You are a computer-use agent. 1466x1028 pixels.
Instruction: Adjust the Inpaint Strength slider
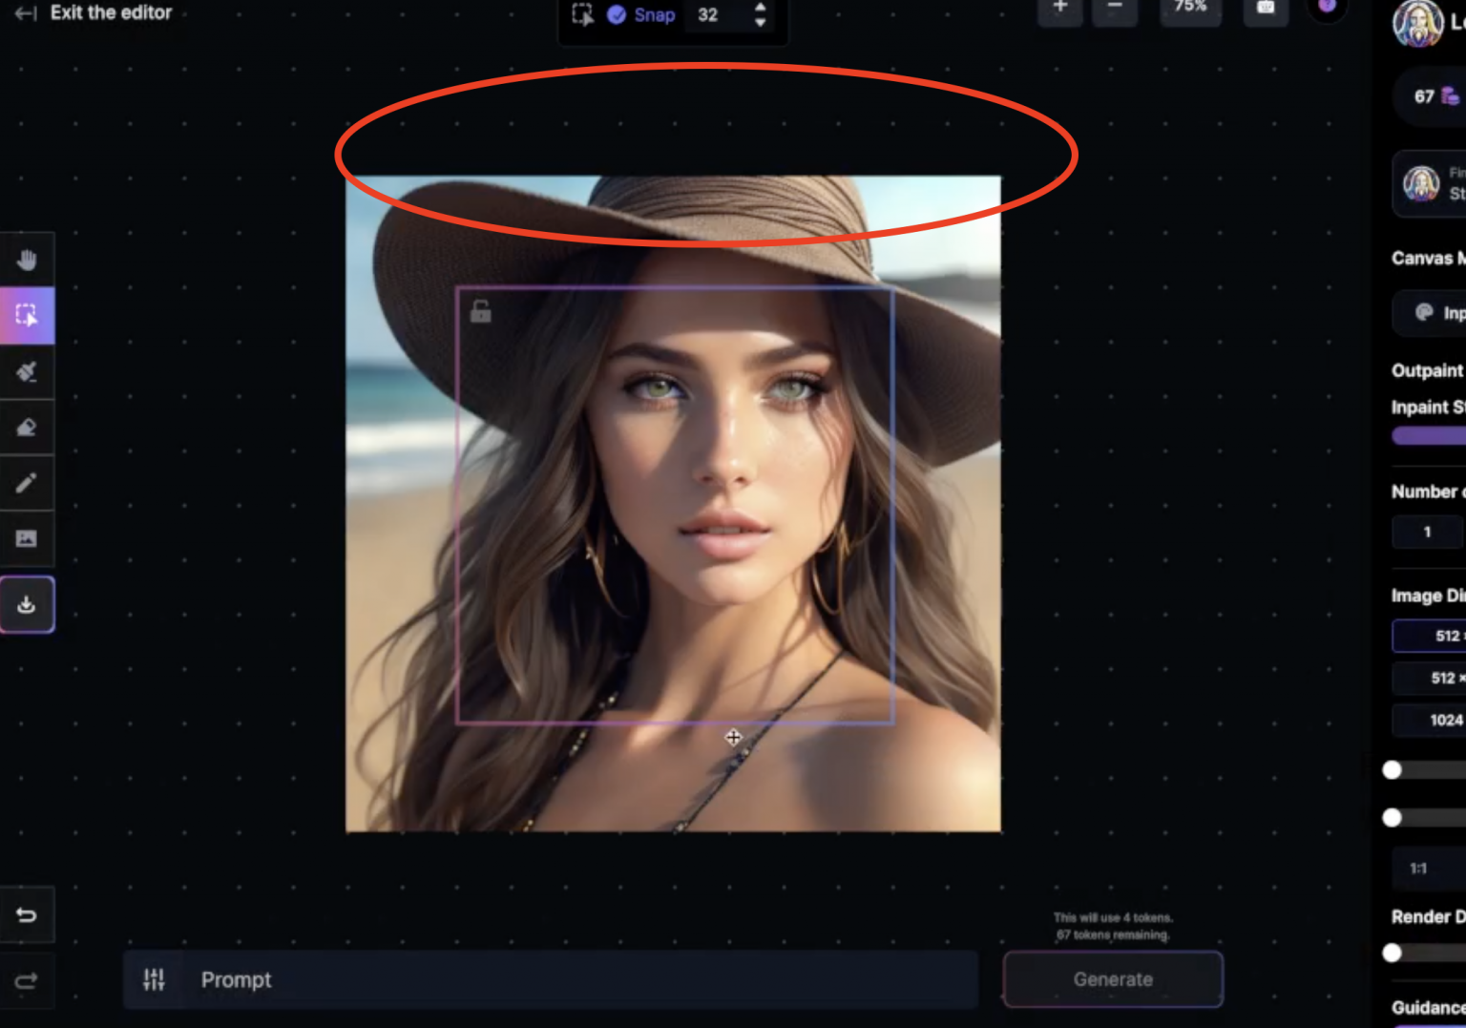[x=1429, y=436]
